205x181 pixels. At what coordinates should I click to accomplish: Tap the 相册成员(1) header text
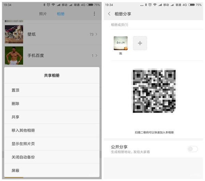point(120,25)
